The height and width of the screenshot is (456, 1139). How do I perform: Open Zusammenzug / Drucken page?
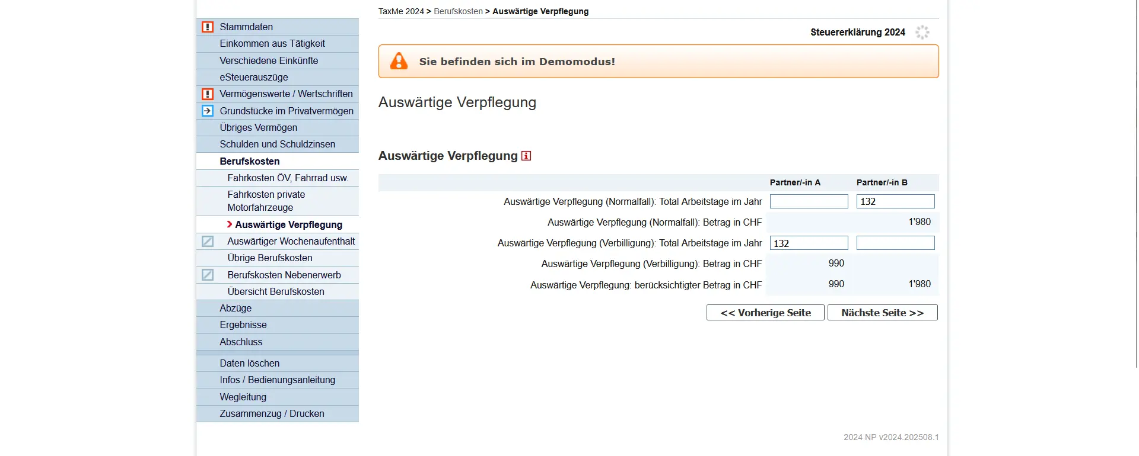click(272, 413)
